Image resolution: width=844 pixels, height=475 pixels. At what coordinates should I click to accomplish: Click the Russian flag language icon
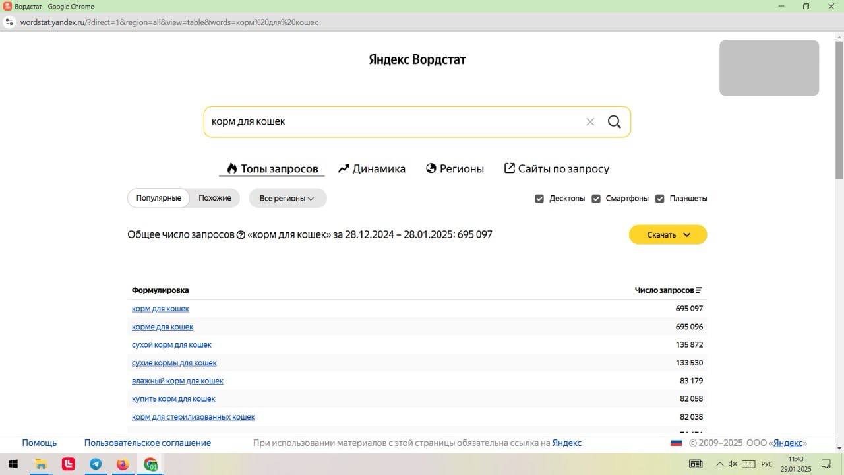(x=676, y=443)
